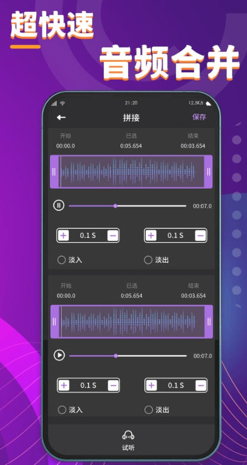The width and height of the screenshot is (247, 465).
Task: Click the first clip's waveform
Action: (131, 172)
